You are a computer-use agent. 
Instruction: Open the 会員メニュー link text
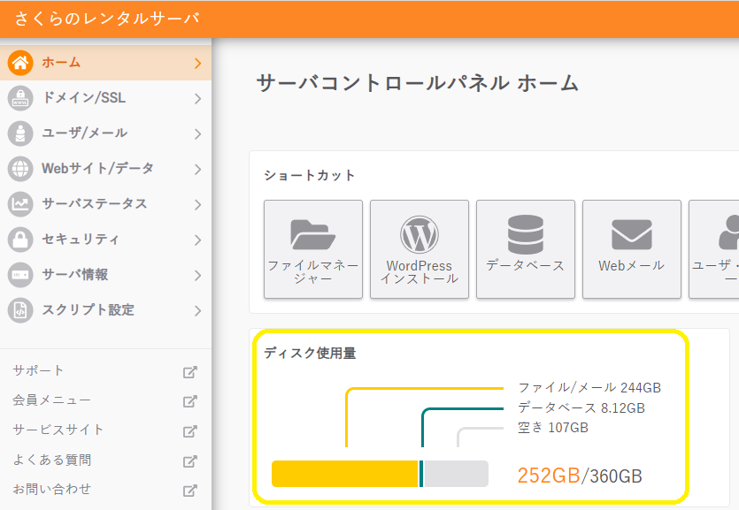pos(51,400)
